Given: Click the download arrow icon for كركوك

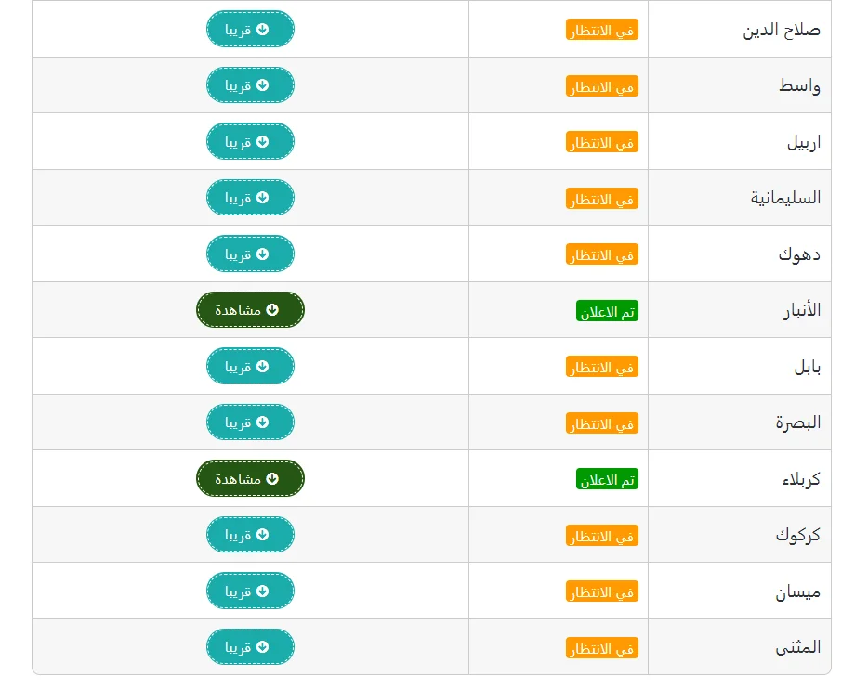Looking at the screenshot, I should tap(262, 535).
